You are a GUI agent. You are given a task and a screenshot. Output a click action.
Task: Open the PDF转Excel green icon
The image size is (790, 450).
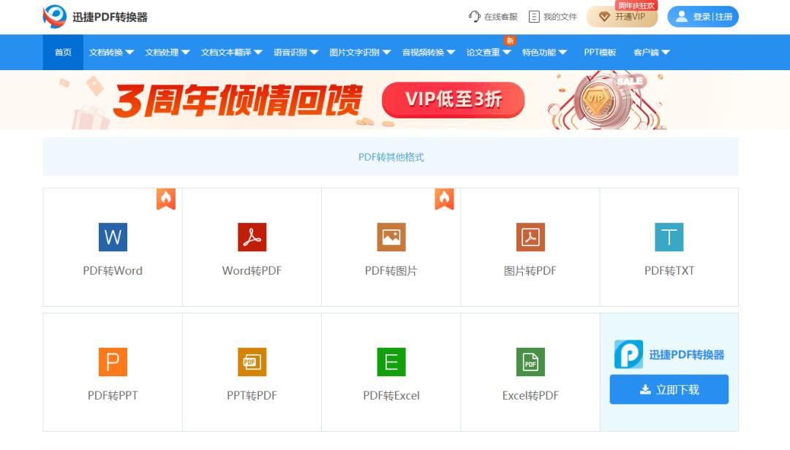391,362
